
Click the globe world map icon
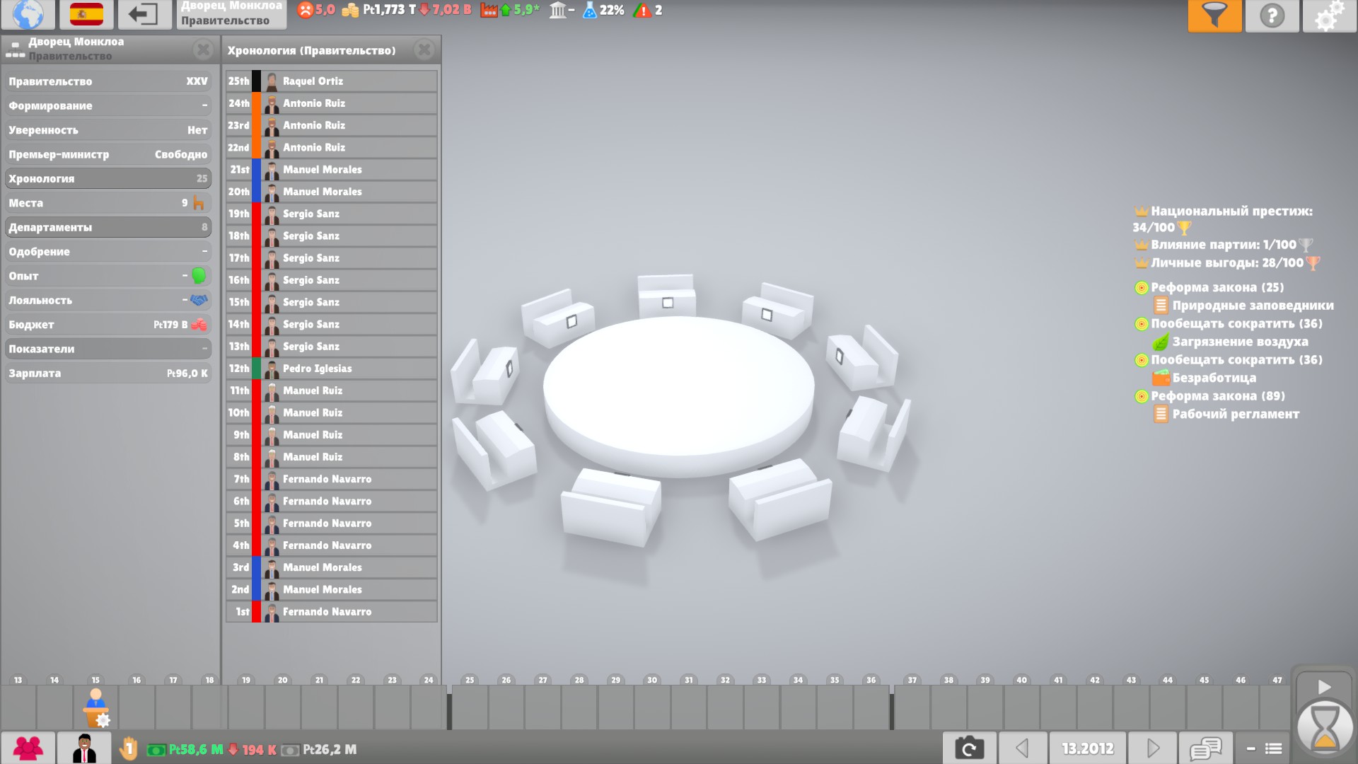pyautogui.click(x=28, y=13)
